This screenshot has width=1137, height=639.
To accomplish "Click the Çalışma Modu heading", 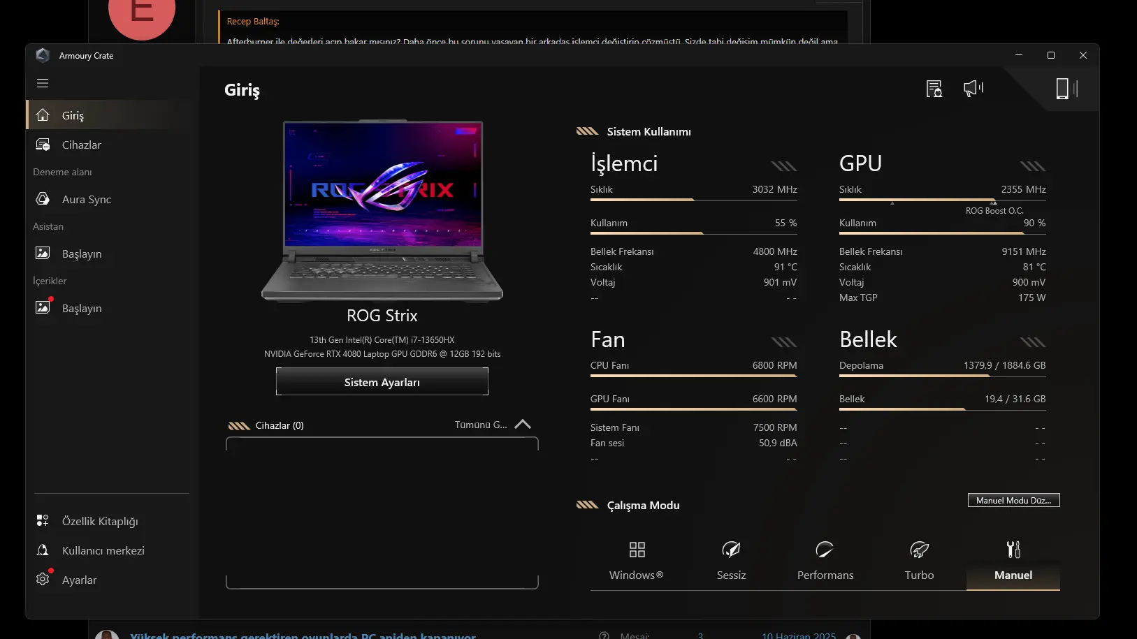I will 643,505.
